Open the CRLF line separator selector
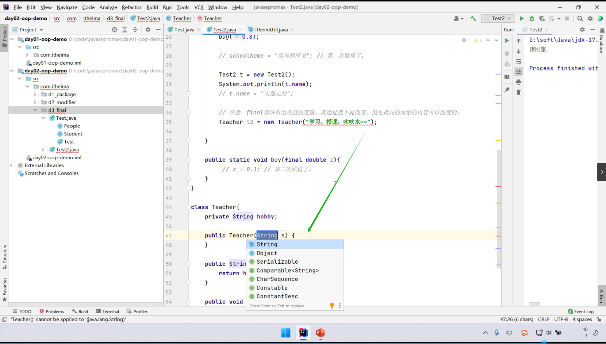 544,320
